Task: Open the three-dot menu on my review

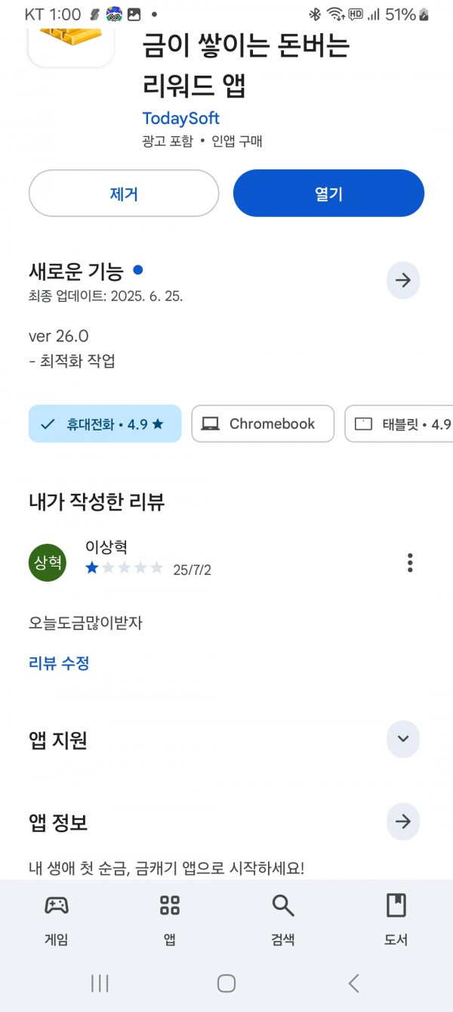Action: tap(410, 563)
